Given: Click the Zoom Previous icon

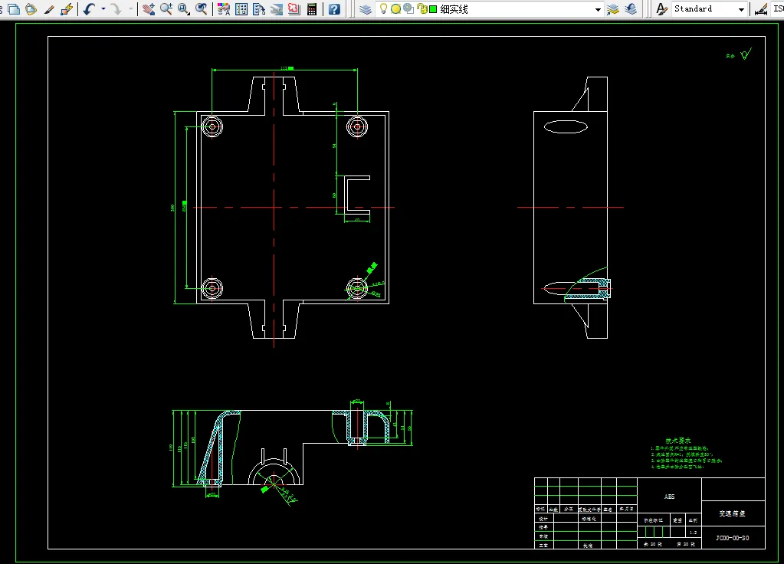Looking at the screenshot, I should (201, 9).
